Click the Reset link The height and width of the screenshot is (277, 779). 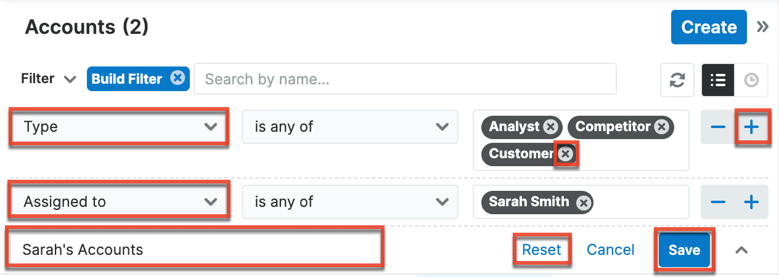[x=541, y=249]
